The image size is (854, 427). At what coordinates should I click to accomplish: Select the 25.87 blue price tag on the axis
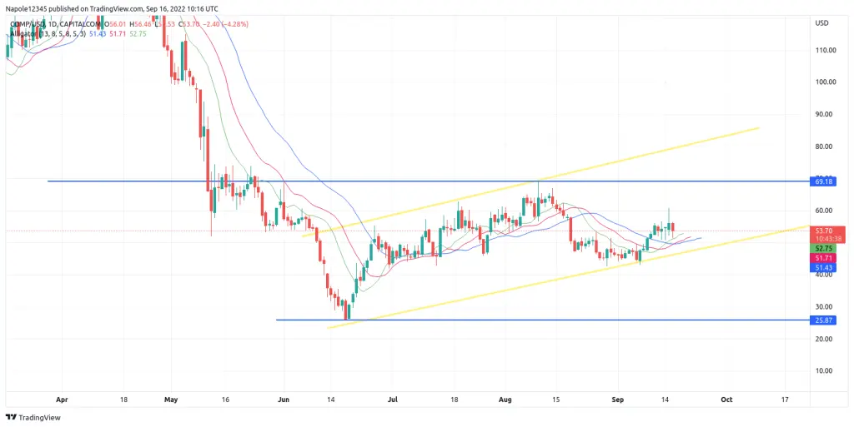(x=823, y=320)
